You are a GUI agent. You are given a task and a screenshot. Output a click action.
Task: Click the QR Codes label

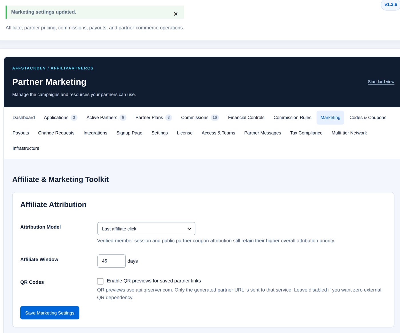32,282
